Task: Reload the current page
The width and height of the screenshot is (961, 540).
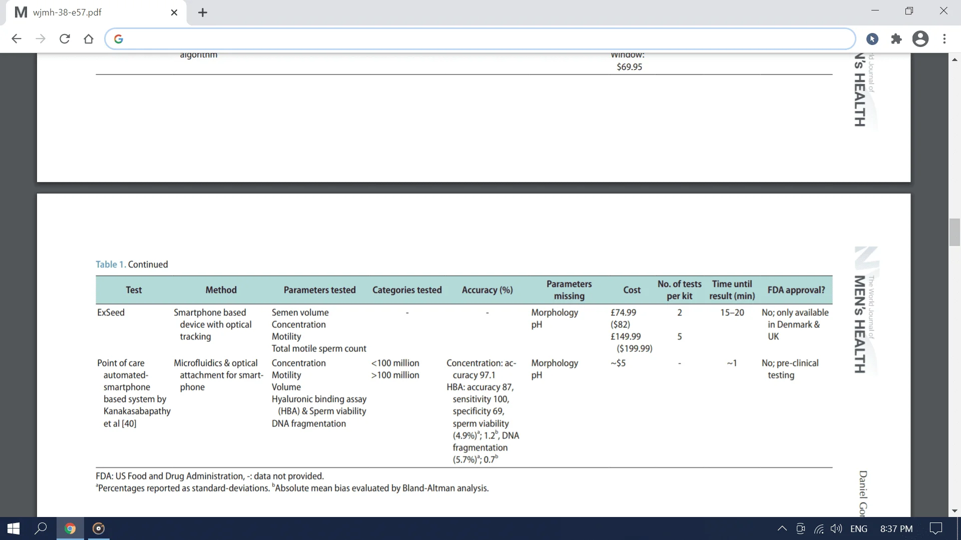Action: pyautogui.click(x=65, y=39)
